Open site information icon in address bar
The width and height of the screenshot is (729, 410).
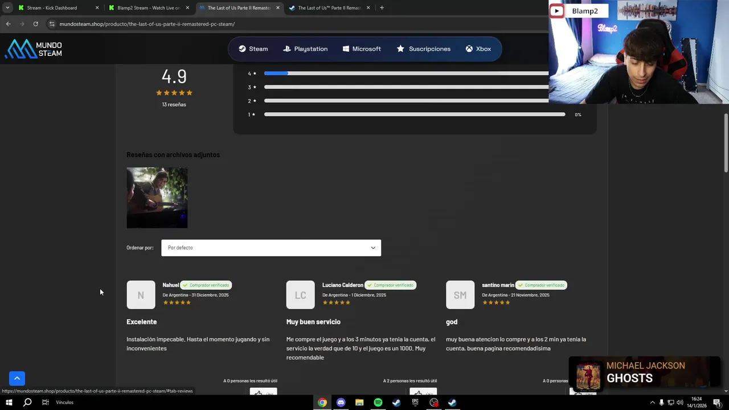[52, 24]
